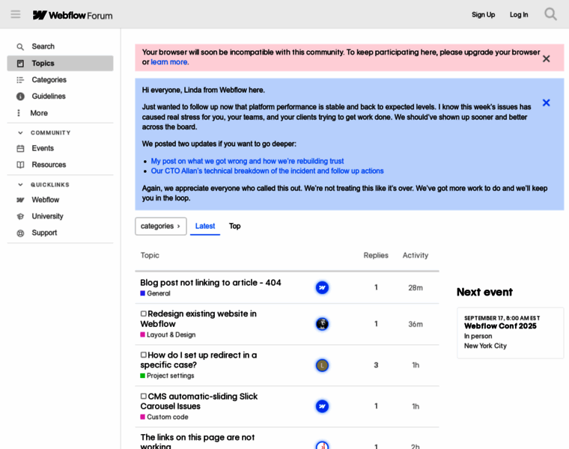Click the Guidelines info icon
Screen dimensions: 569x449
[20, 97]
